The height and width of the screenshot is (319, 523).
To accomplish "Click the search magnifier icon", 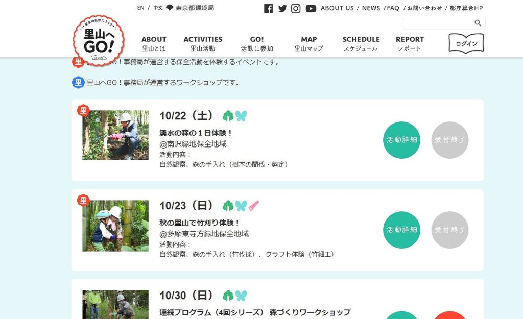I will pos(478,23).
